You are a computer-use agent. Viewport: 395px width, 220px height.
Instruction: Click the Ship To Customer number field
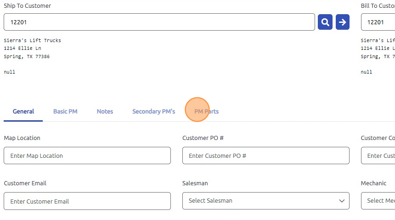159,22
